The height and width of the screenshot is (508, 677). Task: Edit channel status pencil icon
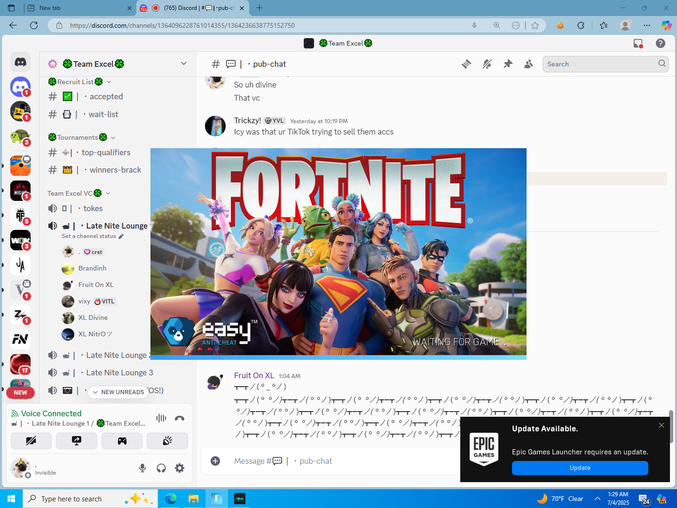click(121, 236)
